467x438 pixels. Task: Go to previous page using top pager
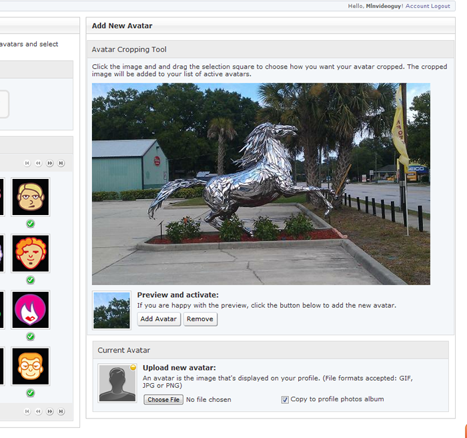(39, 163)
